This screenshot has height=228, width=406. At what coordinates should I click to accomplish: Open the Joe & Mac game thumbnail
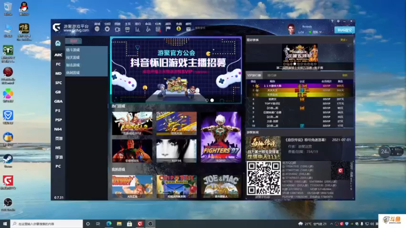click(x=221, y=186)
